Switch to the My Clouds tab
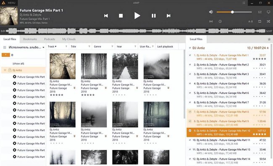The width and height of the screenshot is (273, 166). tap(69, 39)
